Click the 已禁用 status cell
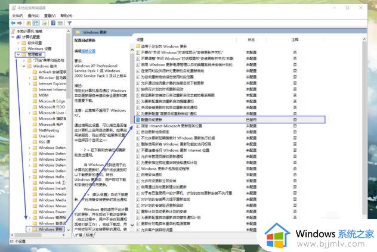The image size is (377, 252). coord(251,120)
